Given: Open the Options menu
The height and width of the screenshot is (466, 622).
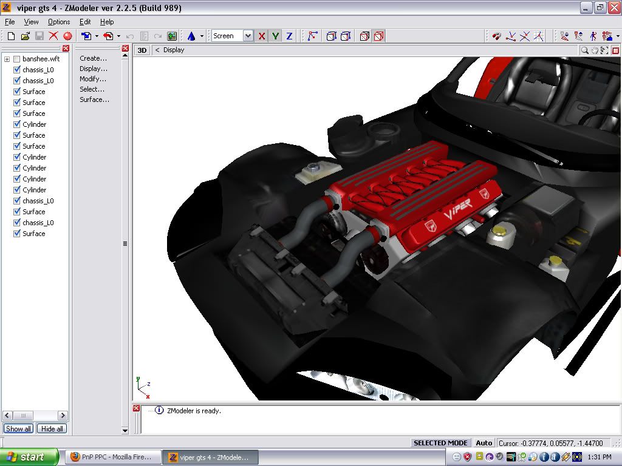Looking at the screenshot, I should 59,22.
